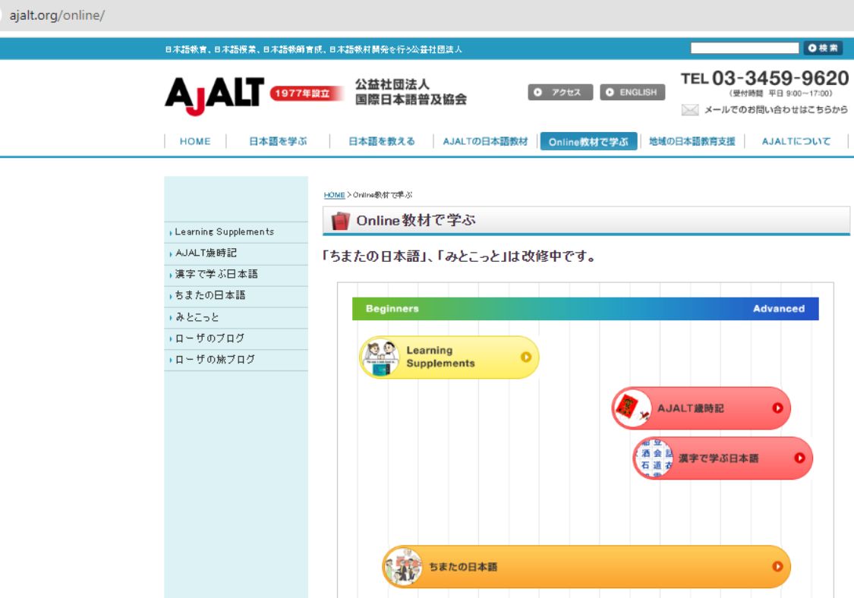This screenshot has width=854, height=598.
Task: Click the organization name 国際日本語普及協会
Action: tap(411, 99)
